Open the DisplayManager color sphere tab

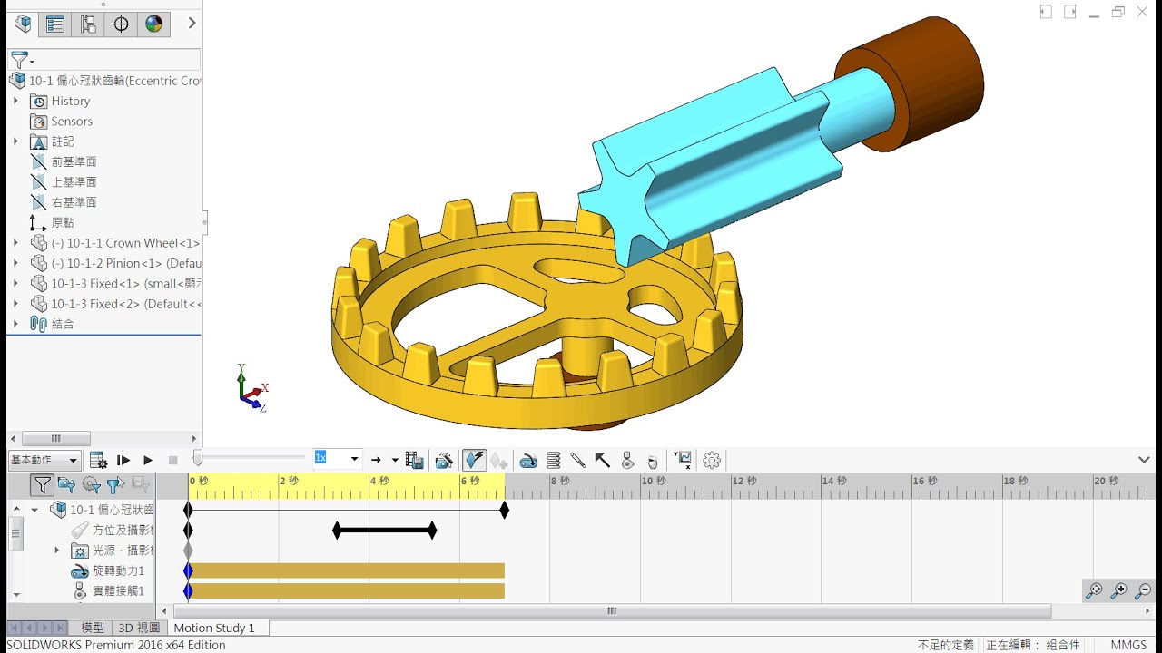click(x=153, y=24)
